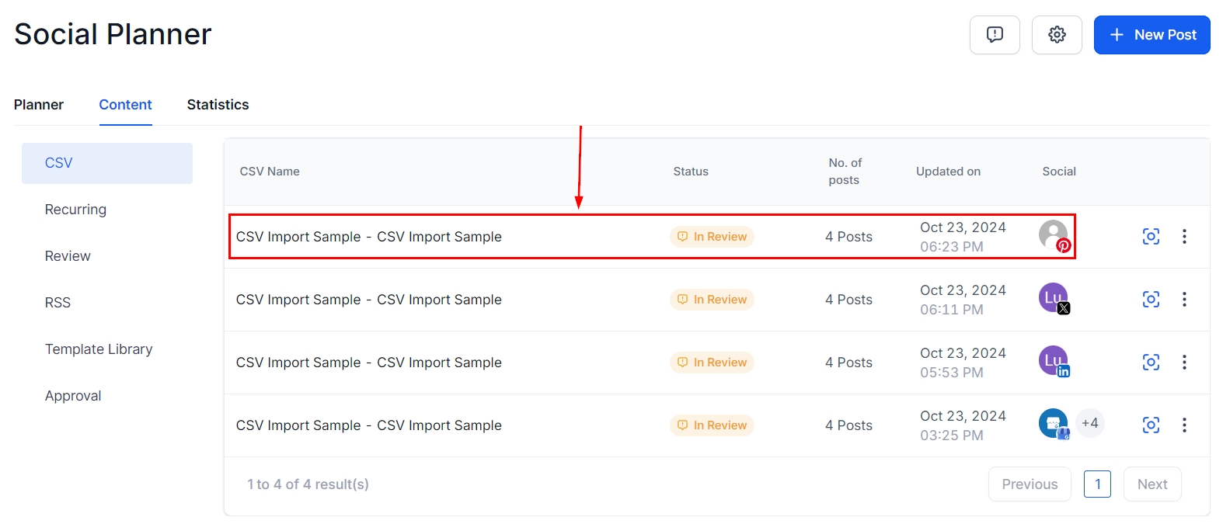Preview the 06:11 PM CSV import
The width and height of the screenshot is (1223, 524).
(1151, 300)
